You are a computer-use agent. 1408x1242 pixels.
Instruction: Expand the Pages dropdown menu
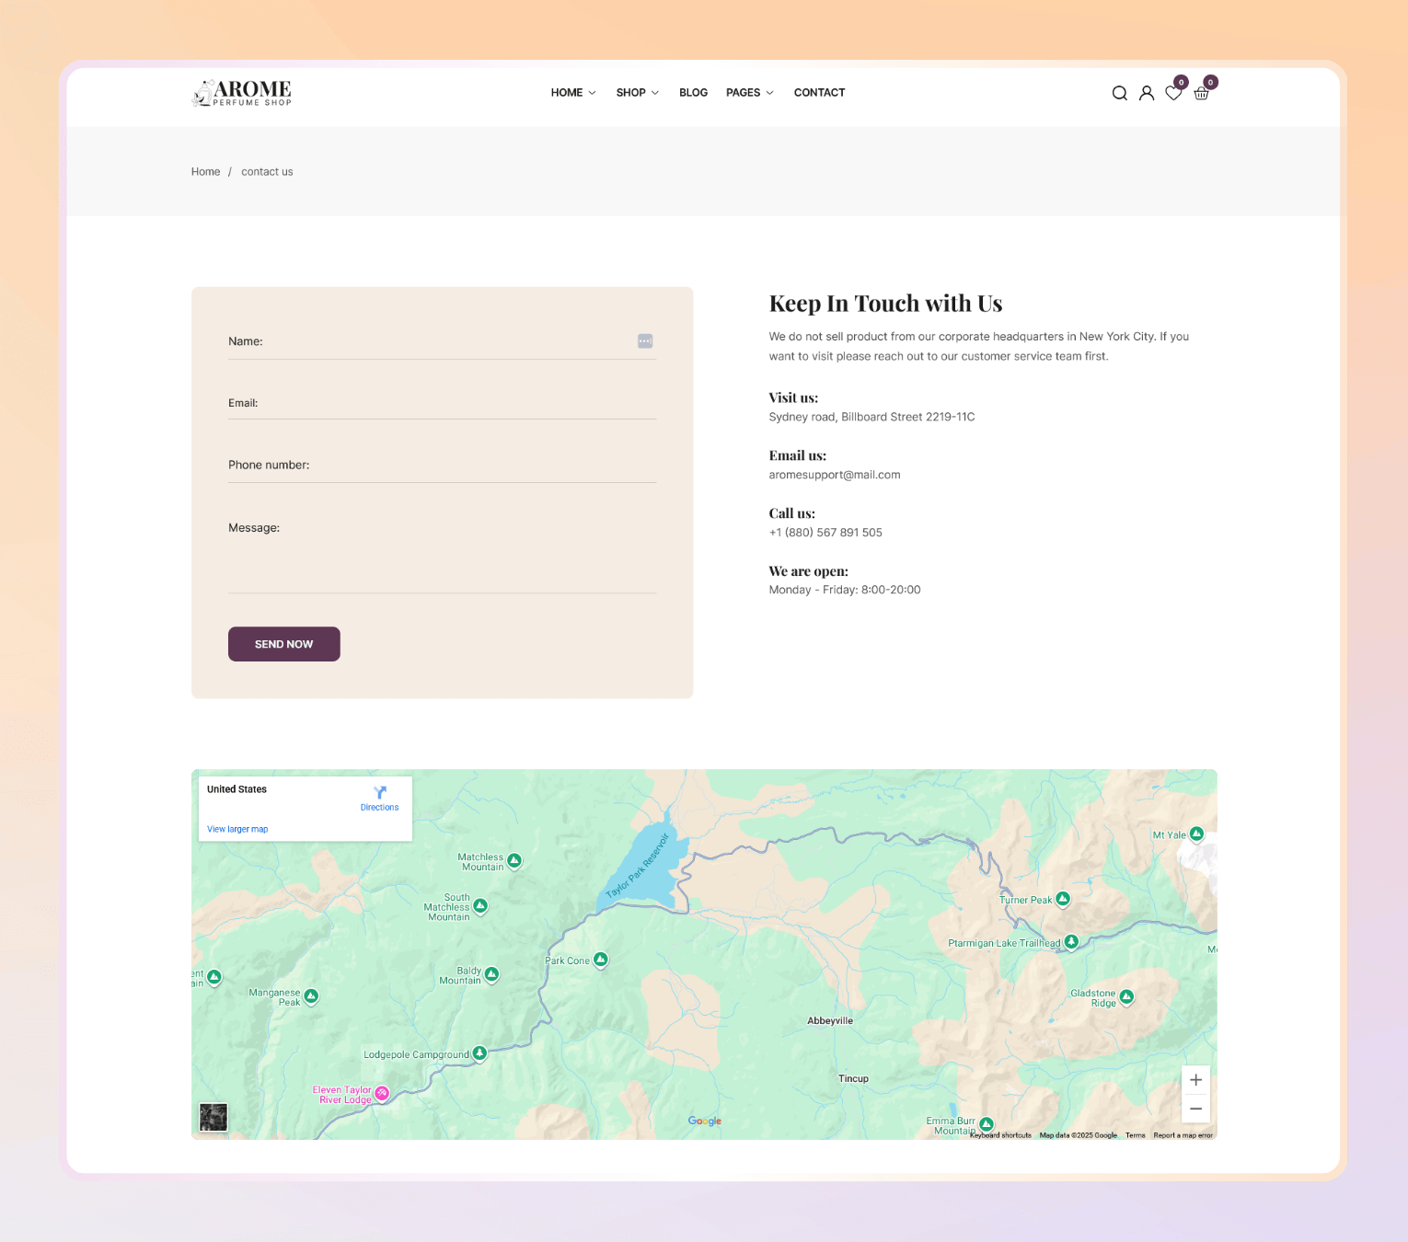point(750,93)
